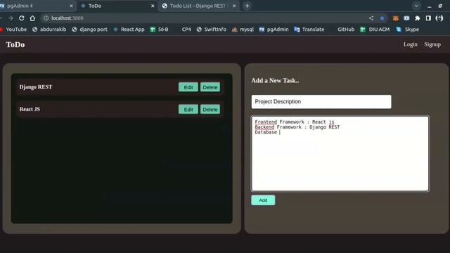450x253 pixels.
Task: Close the Todo List – Django REST tab
Action: (234, 6)
